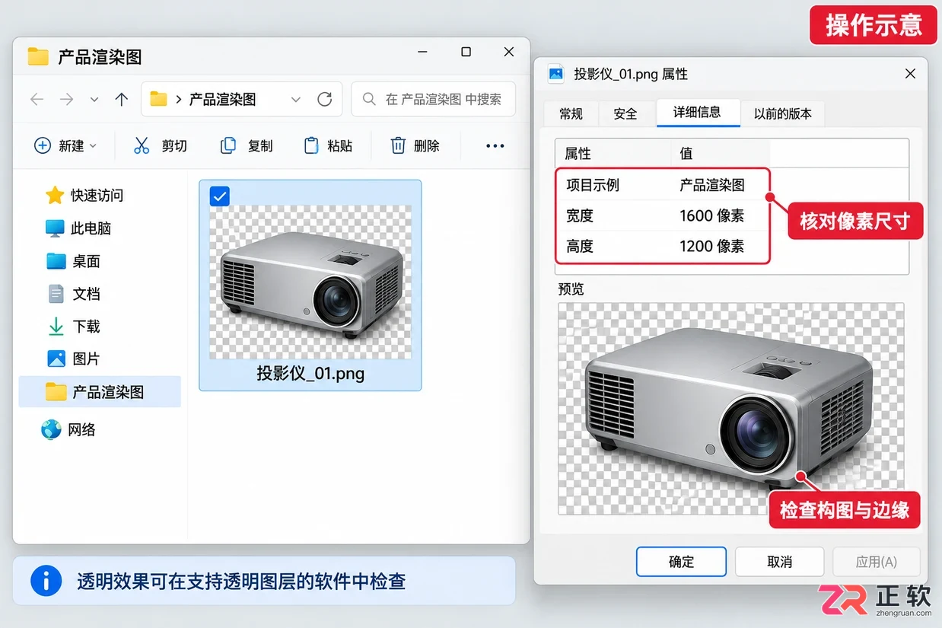Image resolution: width=942 pixels, height=628 pixels.
Task: Click the projector thumbnail in Explorer
Action: [x=310, y=282]
